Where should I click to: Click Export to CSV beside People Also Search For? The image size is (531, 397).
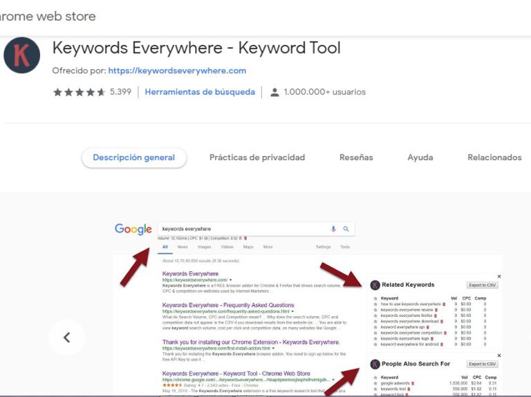tap(482, 364)
